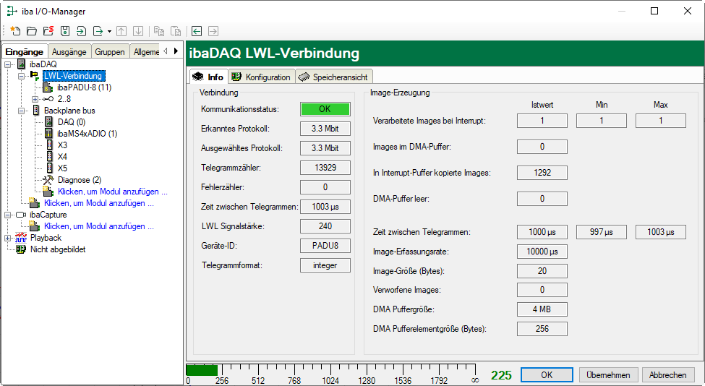Copy the selected module
Screen dimensions: 705x386
(x=159, y=31)
